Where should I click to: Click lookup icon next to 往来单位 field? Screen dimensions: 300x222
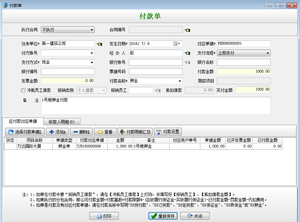coord(99,44)
